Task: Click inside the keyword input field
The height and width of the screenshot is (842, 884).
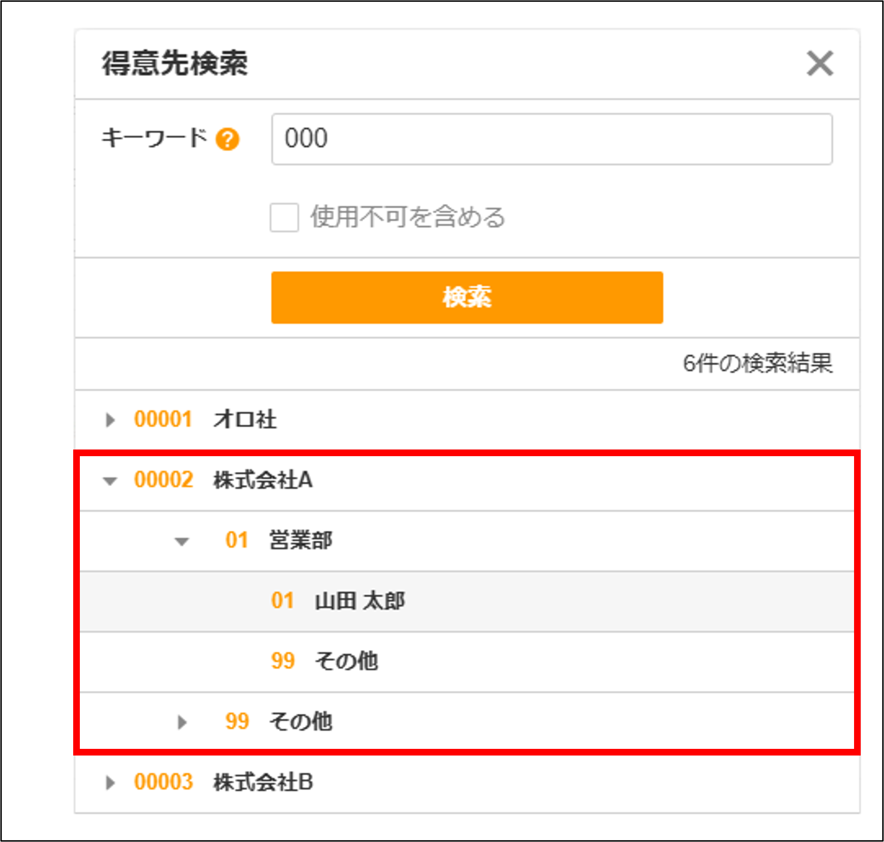Action: (x=551, y=139)
